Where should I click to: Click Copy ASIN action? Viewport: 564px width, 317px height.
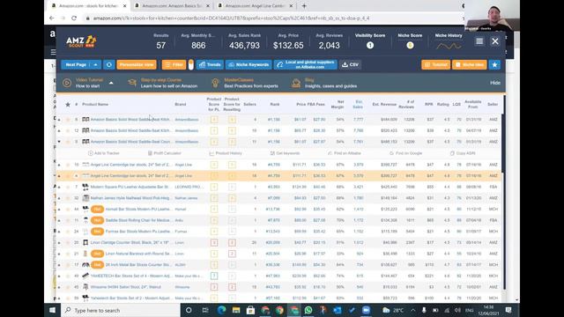[x=463, y=153]
